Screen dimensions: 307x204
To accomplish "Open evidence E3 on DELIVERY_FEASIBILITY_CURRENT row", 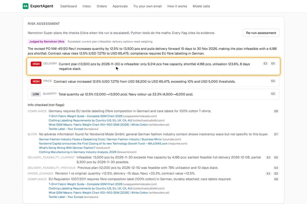I will coord(269,157).
